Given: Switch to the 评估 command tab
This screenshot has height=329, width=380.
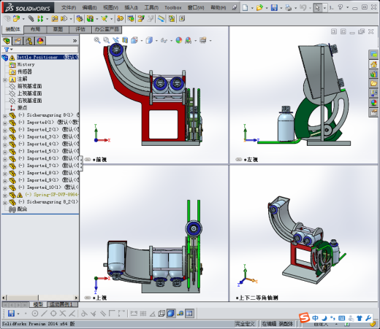Looking at the screenshot, I should (80, 29).
